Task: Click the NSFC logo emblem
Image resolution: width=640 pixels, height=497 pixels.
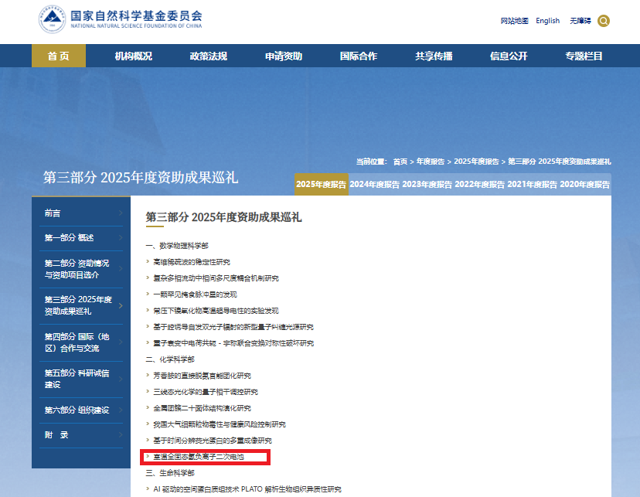Action: tap(53, 19)
